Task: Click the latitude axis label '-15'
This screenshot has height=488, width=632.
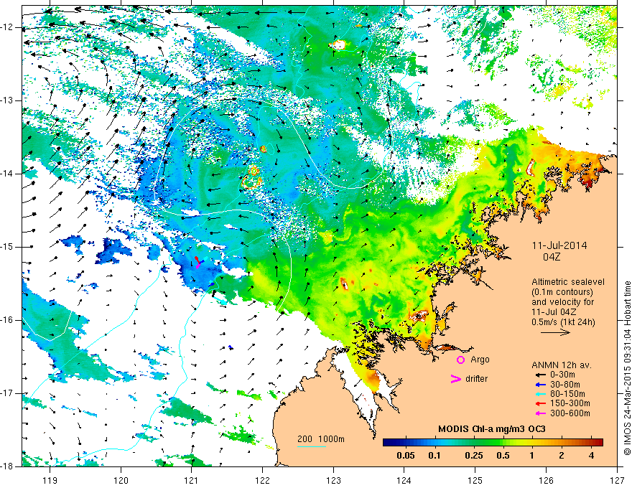Action: [x=7, y=247]
